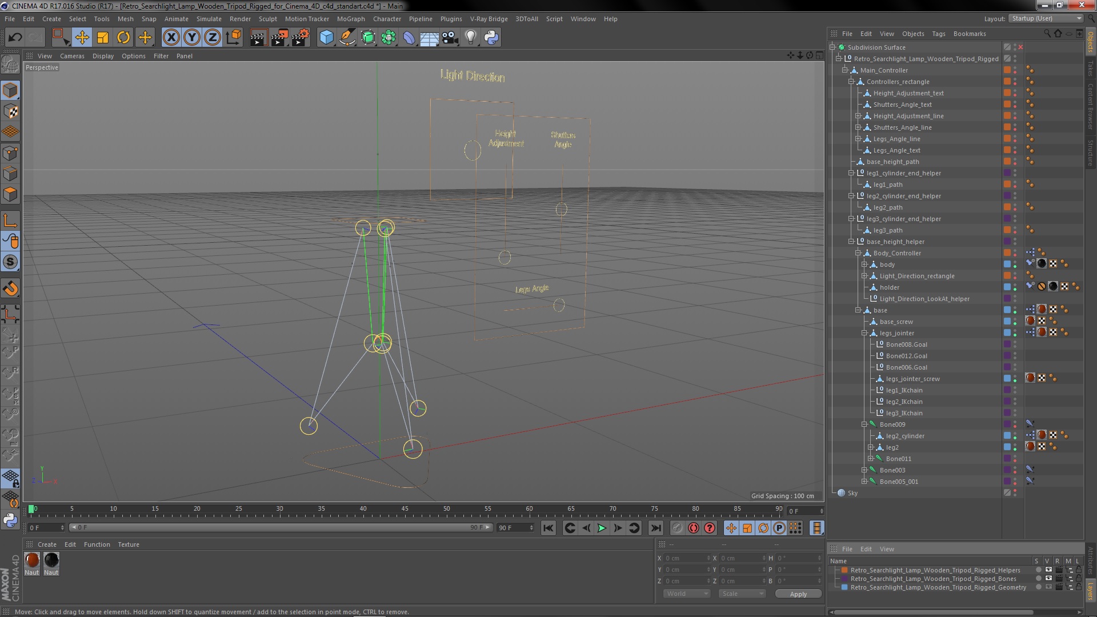Switch to Polygons mode
The width and height of the screenshot is (1097, 617).
point(10,195)
